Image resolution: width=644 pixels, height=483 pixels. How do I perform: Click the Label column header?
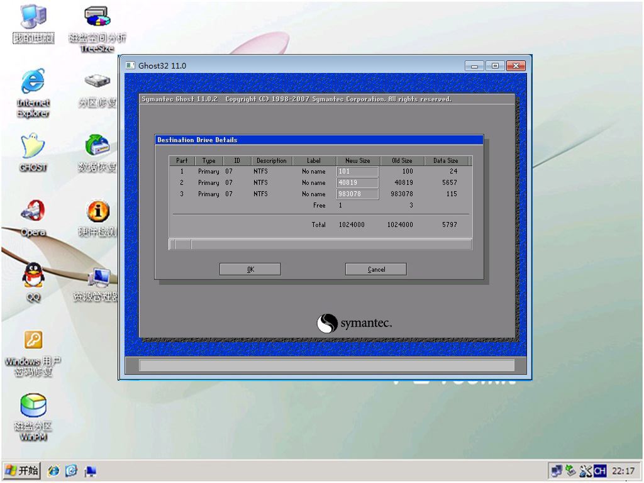click(x=314, y=160)
